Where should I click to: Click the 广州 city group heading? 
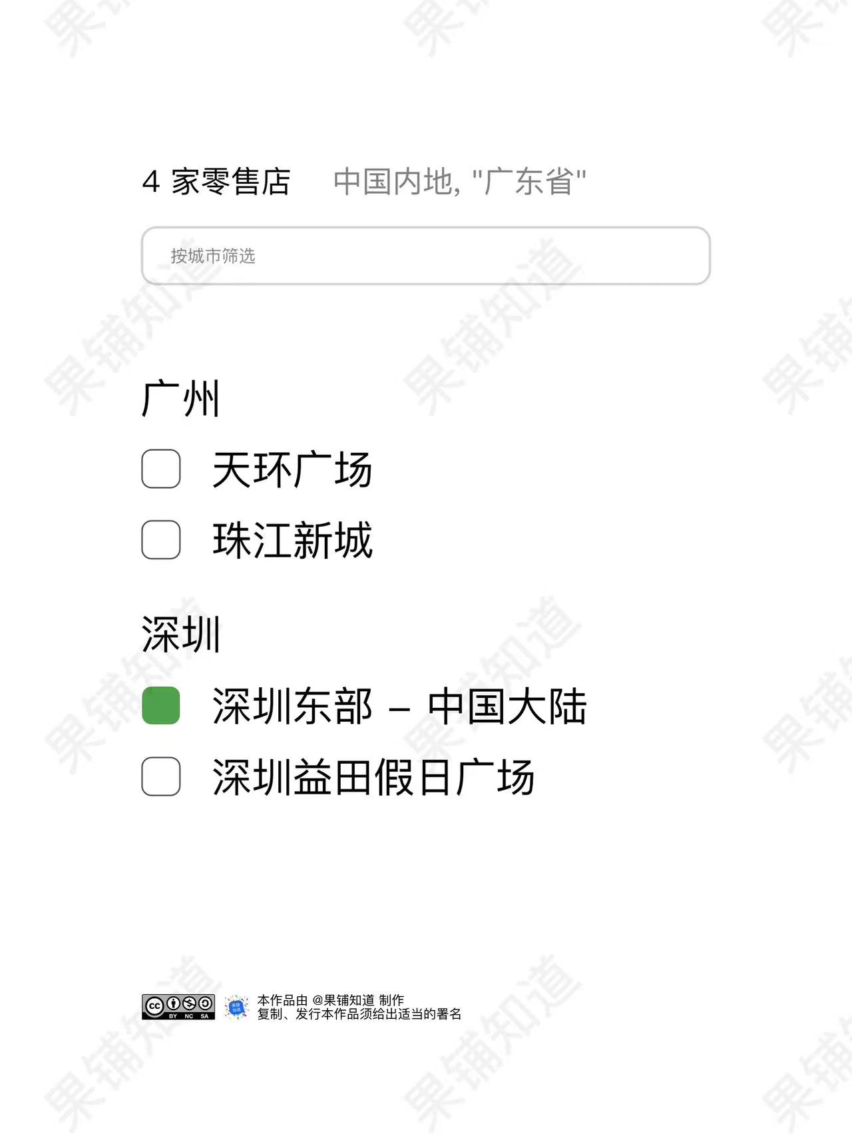(x=180, y=399)
